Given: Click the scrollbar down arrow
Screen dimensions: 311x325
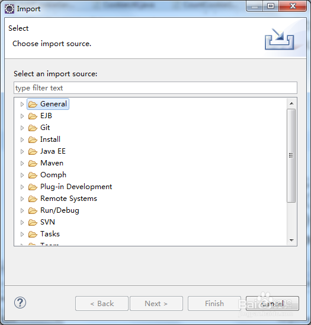Looking at the screenshot, I should point(291,240).
